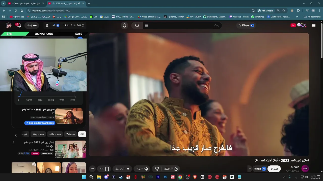Save the video to a playlist
The image size is (323, 181).
point(104,169)
